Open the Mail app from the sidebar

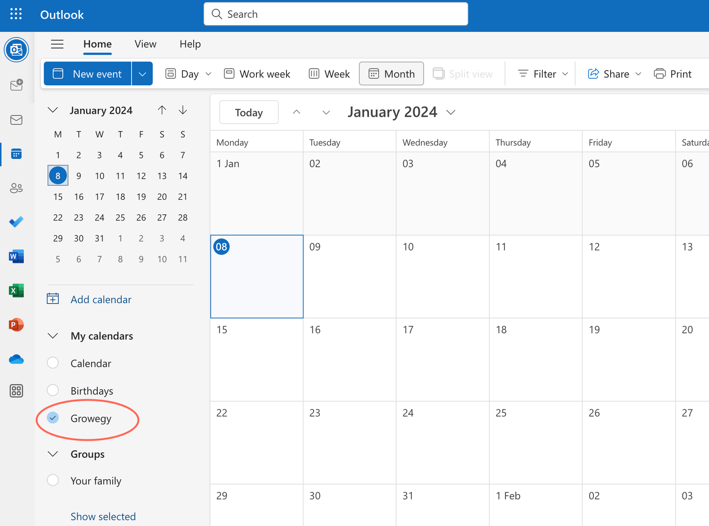[16, 119]
